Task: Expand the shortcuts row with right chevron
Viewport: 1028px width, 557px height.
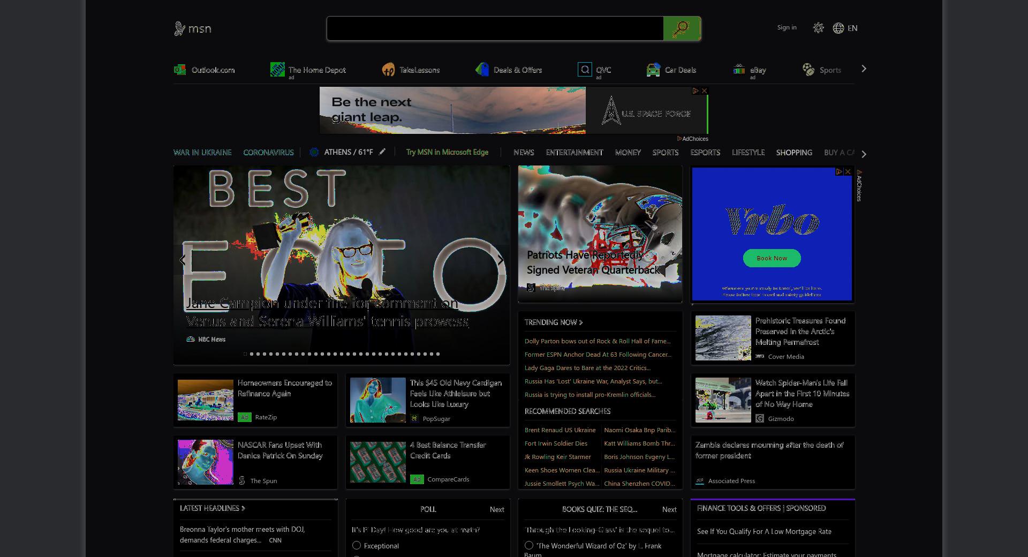Action: pyautogui.click(x=864, y=69)
